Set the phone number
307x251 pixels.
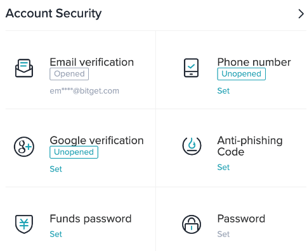[223, 91]
